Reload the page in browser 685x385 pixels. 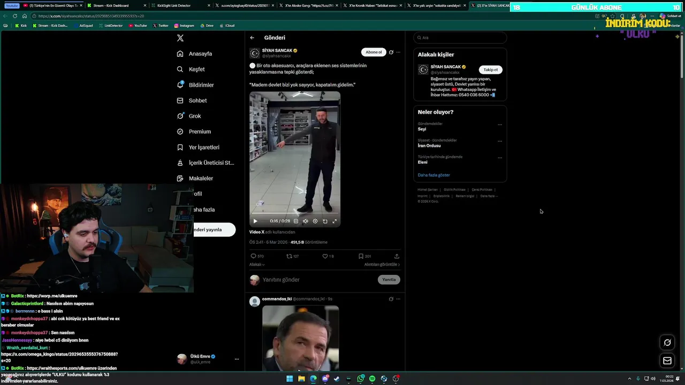pyautogui.click(x=15, y=16)
